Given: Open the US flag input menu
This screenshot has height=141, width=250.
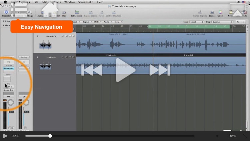Looking at the screenshot, I should pos(244,2).
